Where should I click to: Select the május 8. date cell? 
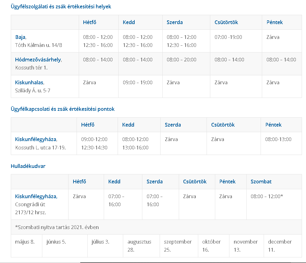pos(25,242)
